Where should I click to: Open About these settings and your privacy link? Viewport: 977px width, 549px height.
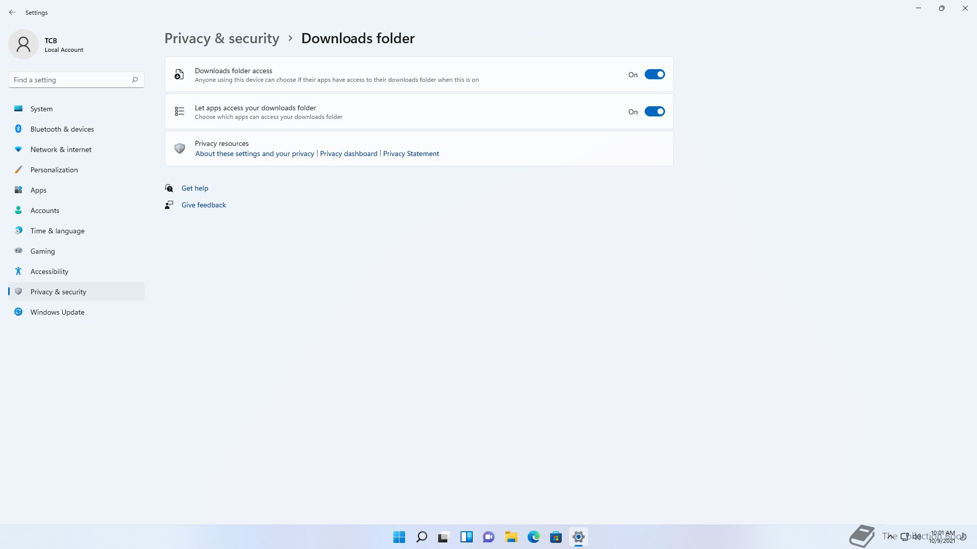254,154
